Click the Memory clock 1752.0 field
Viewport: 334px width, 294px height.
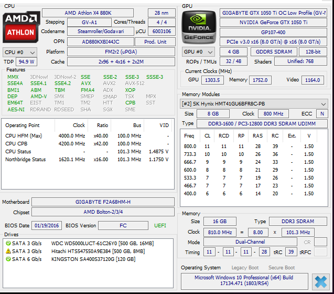260,80
